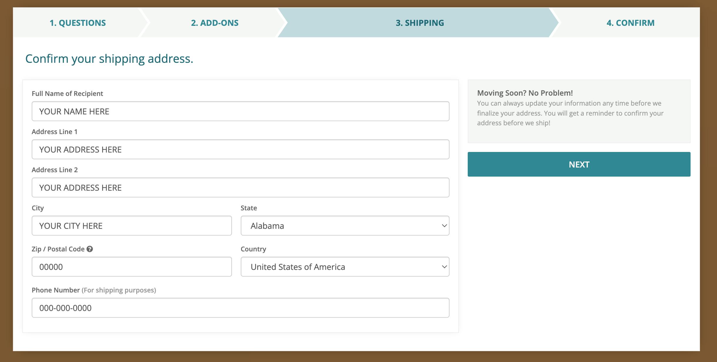The width and height of the screenshot is (717, 362).
Task: Click the Full Name of Recipient label
Action: pyautogui.click(x=67, y=94)
